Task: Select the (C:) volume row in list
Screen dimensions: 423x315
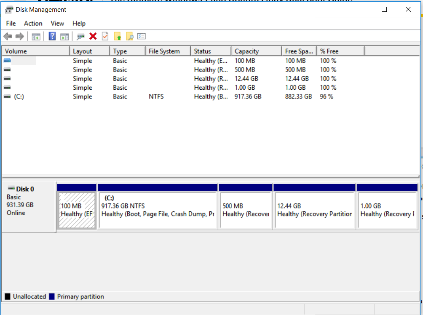Action: (x=19, y=97)
